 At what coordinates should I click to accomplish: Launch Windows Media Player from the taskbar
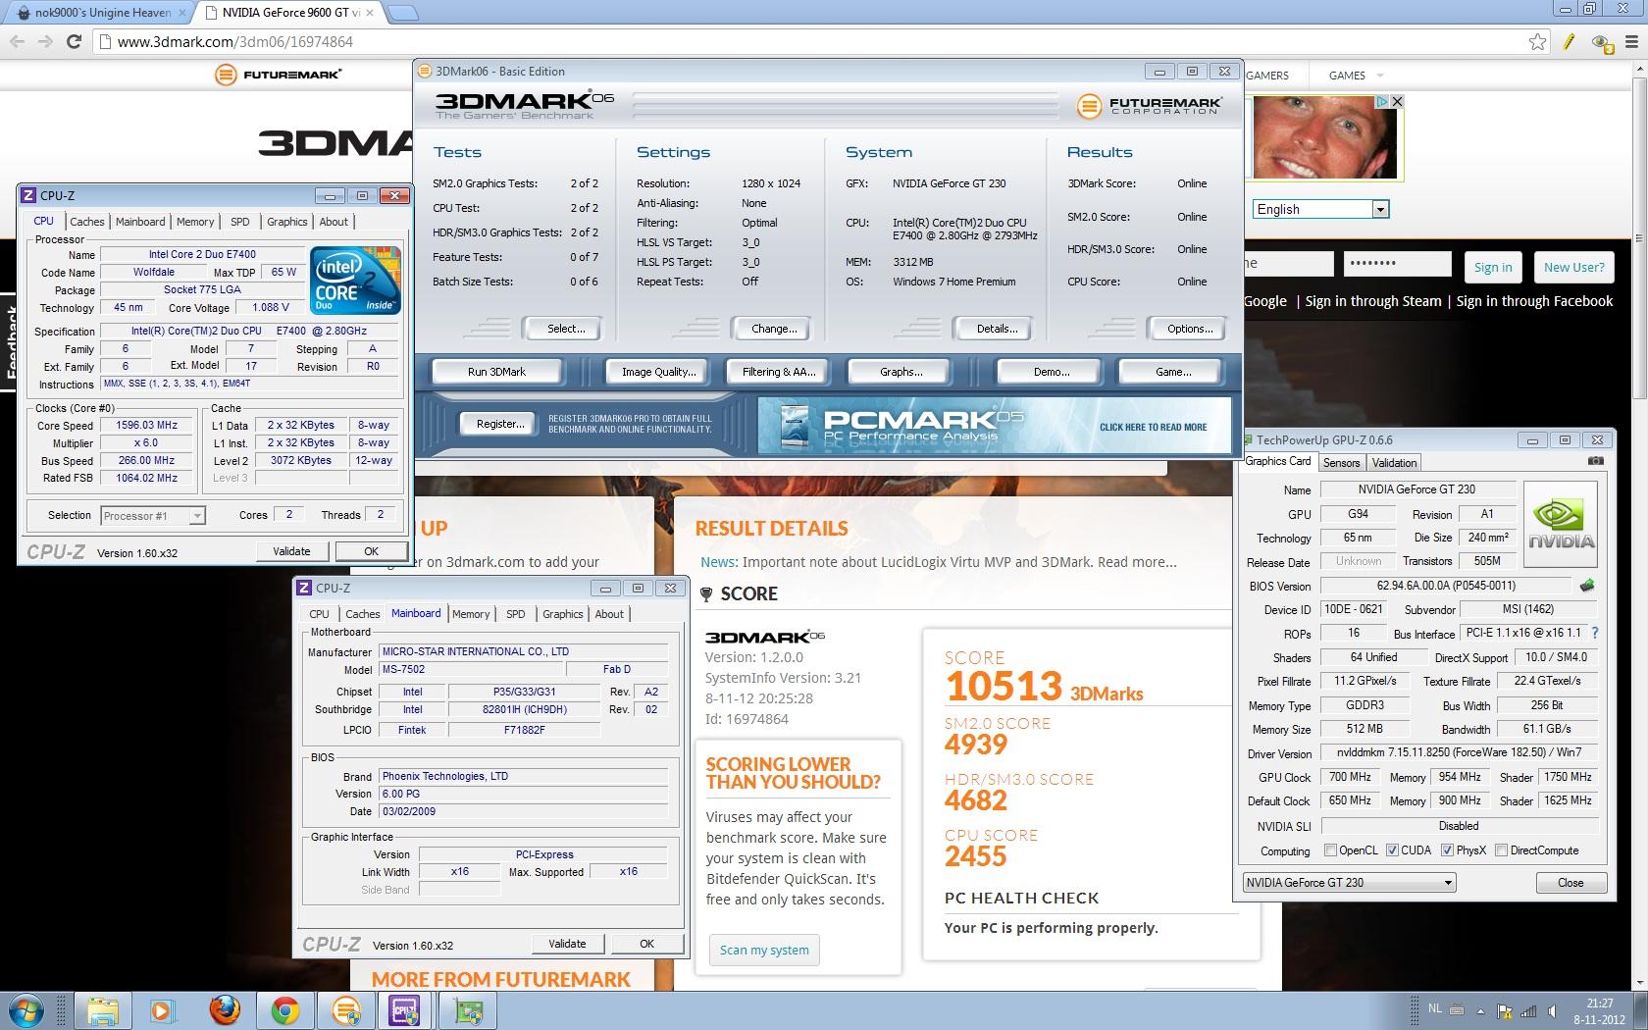pyautogui.click(x=162, y=1010)
